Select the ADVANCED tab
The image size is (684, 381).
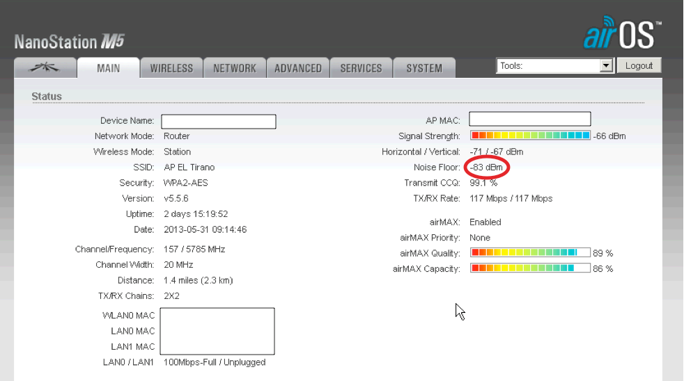coord(298,68)
